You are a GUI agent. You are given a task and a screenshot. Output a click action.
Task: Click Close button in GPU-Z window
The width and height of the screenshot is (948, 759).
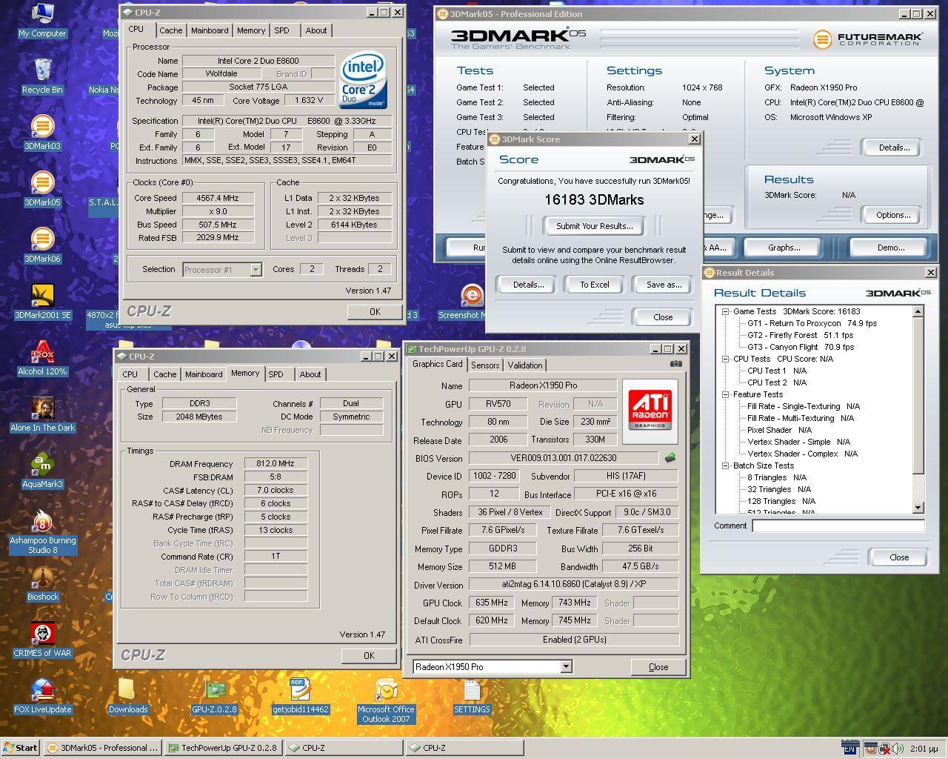[x=658, y=667]
